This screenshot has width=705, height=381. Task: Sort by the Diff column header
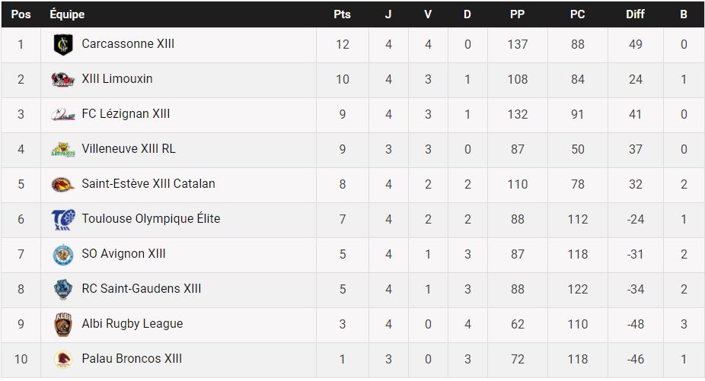point(635,14)
